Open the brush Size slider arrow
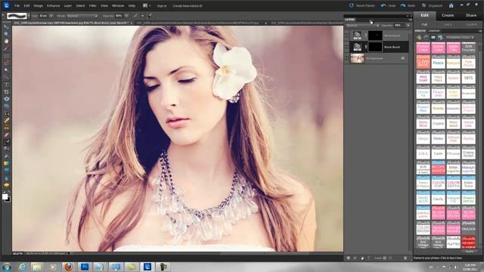 click(x=51, y=15)
